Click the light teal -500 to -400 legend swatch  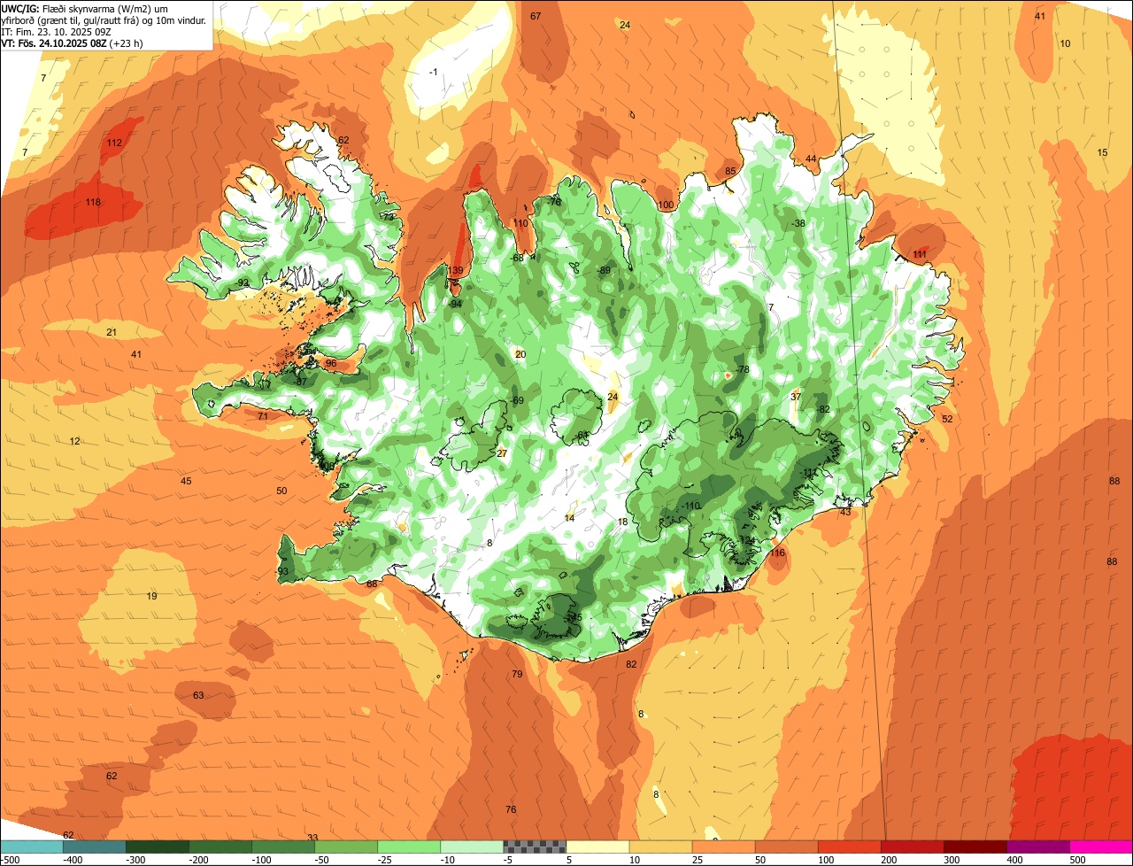pos(31,847)
